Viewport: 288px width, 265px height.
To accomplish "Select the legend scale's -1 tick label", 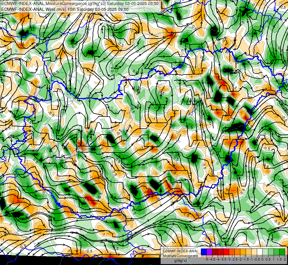I will [251, 259].
